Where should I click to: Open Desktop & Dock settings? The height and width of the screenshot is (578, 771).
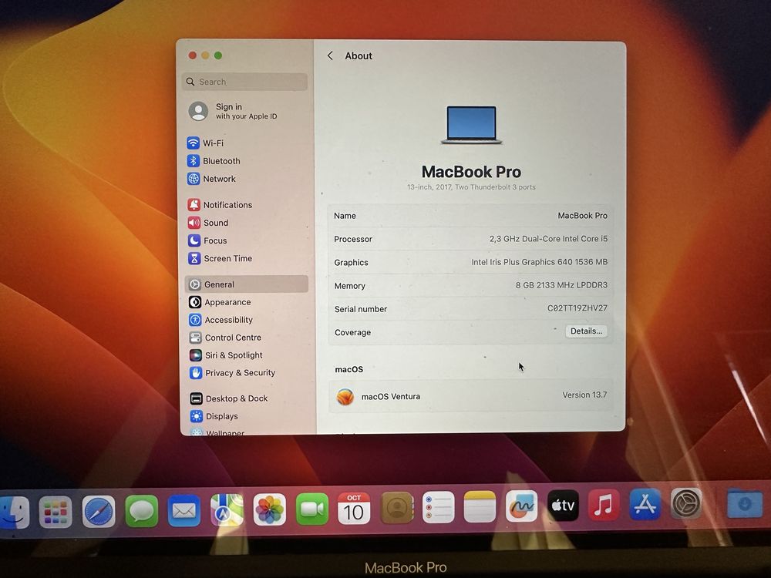point(229,398)
